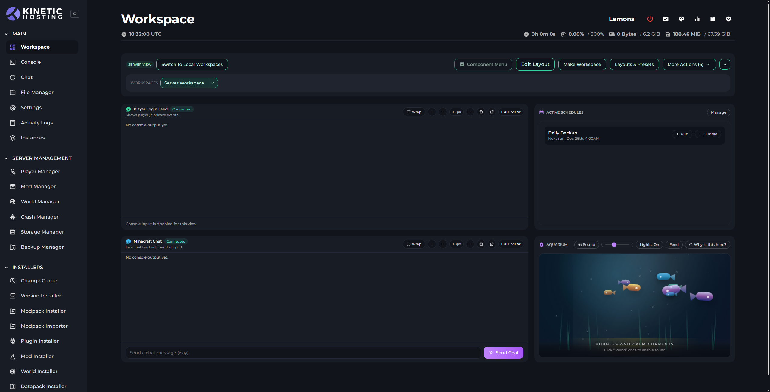
Task: Toggle aquarium Lights: On button
Action: (649, 245)
